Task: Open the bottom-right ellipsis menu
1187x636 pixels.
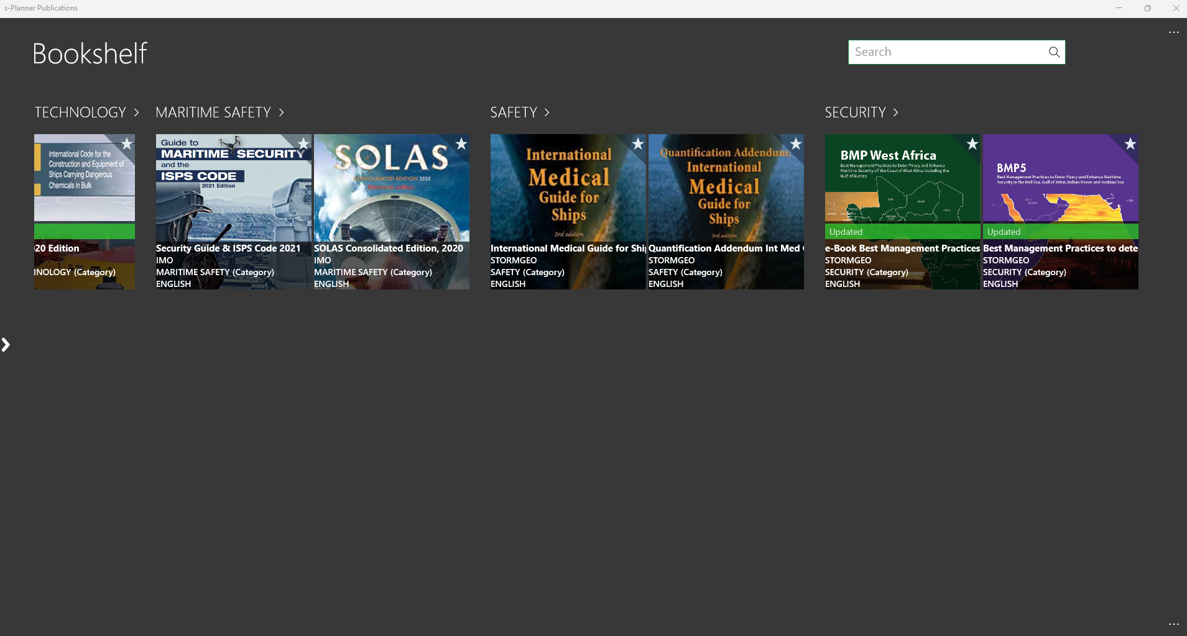Action: pos(1173,624)
